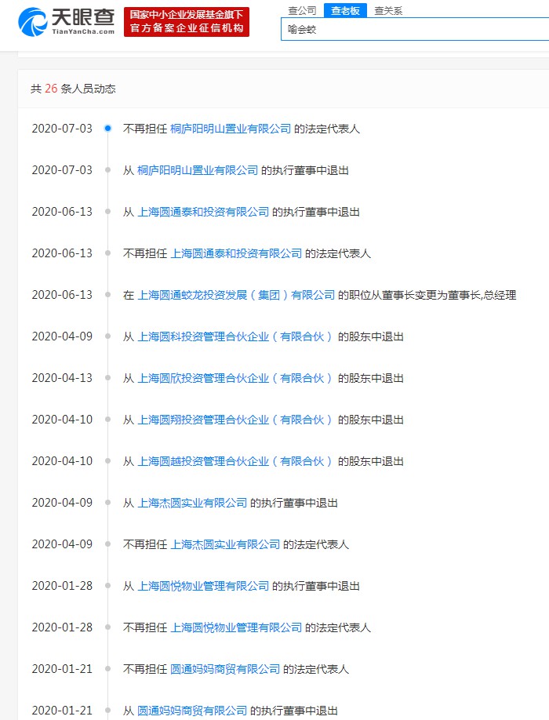The width and height of the screenshot is (549, 720).
Task: Open 上海圆越投资管理合伙企业 link
Action: click(235, 461)
